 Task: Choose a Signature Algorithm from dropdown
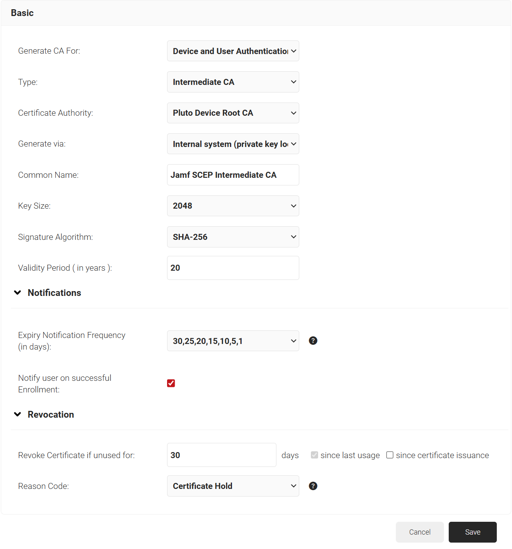click(x=233, y=237)
